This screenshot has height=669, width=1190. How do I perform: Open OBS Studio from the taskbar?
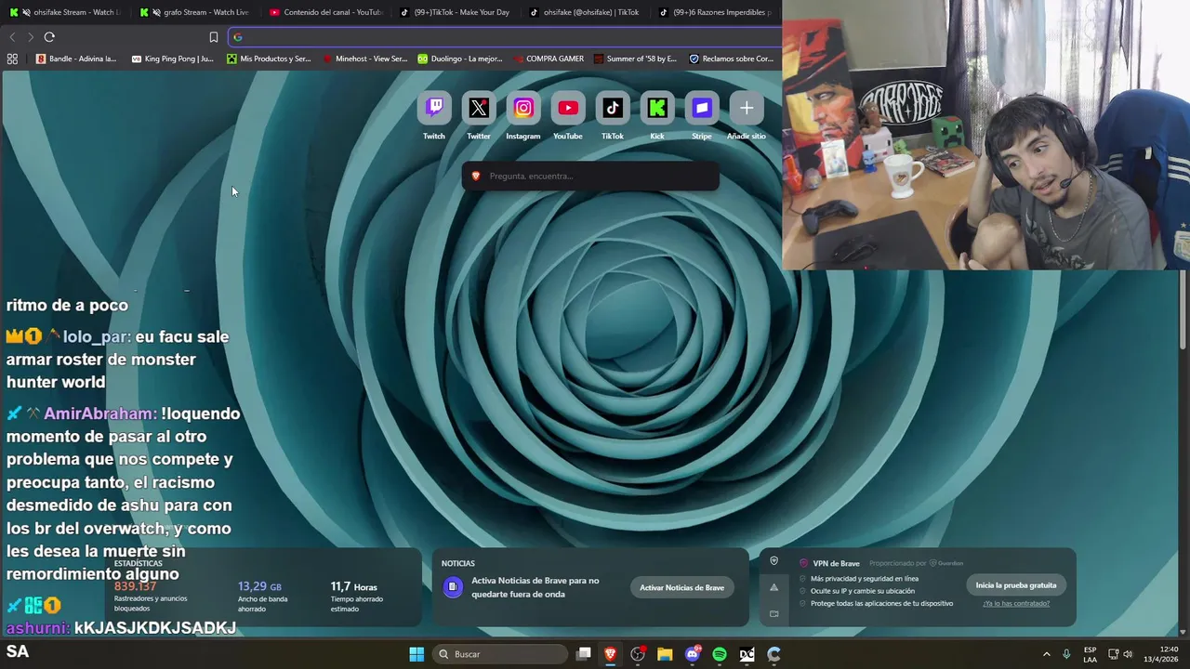[x=638, y=654]
